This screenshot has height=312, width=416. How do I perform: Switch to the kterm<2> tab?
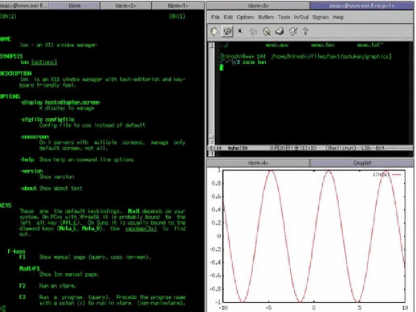[126, 5]
